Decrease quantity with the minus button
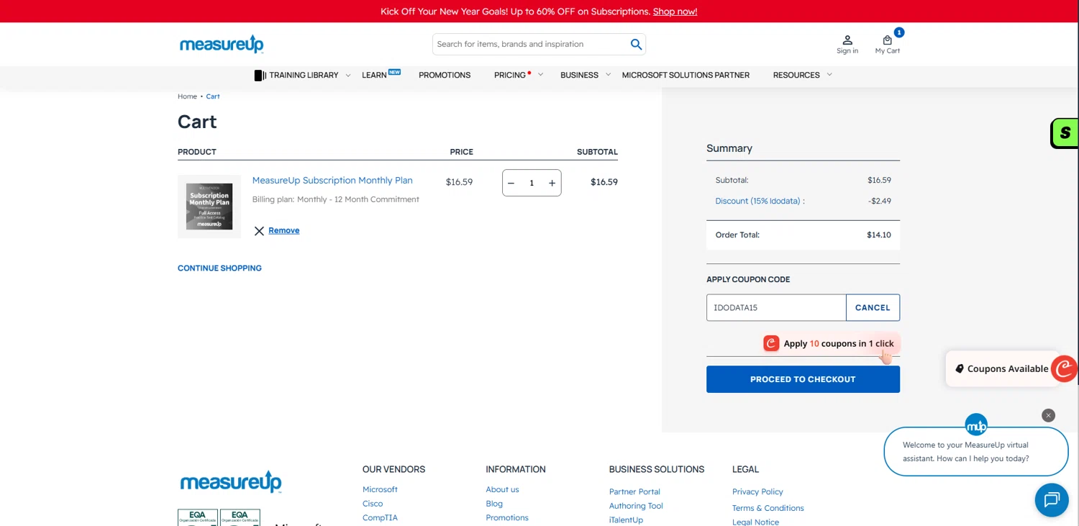The width and height of the screenshot is (1079, 526). 511,183
